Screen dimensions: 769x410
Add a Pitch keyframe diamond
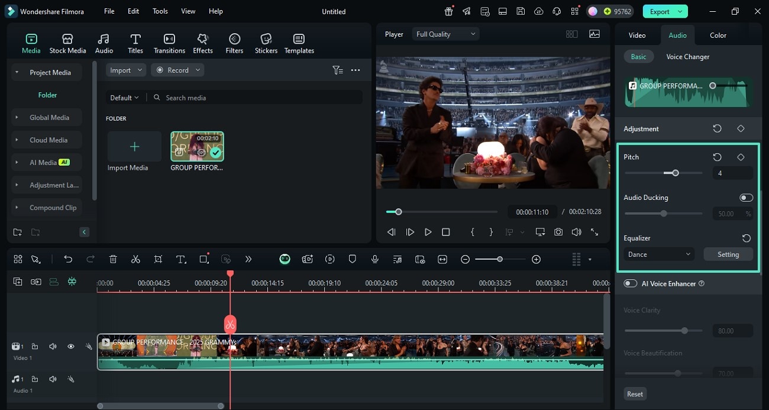click(741, 157)
